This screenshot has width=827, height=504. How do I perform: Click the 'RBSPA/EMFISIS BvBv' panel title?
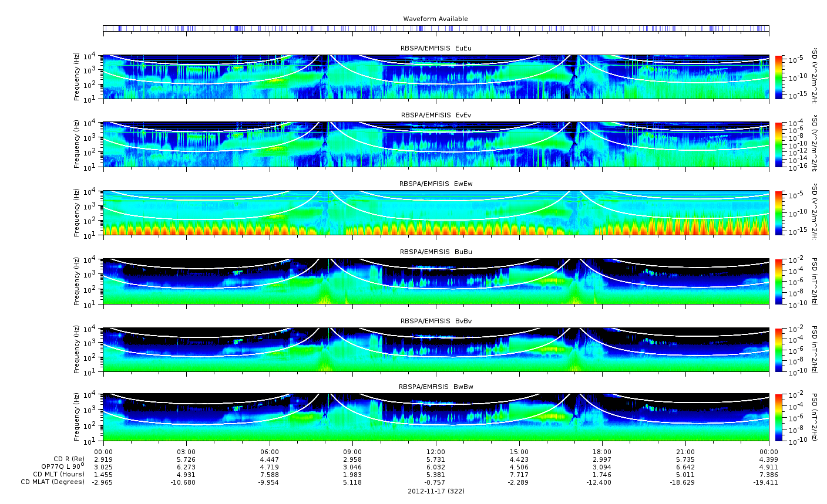[435, 321]
